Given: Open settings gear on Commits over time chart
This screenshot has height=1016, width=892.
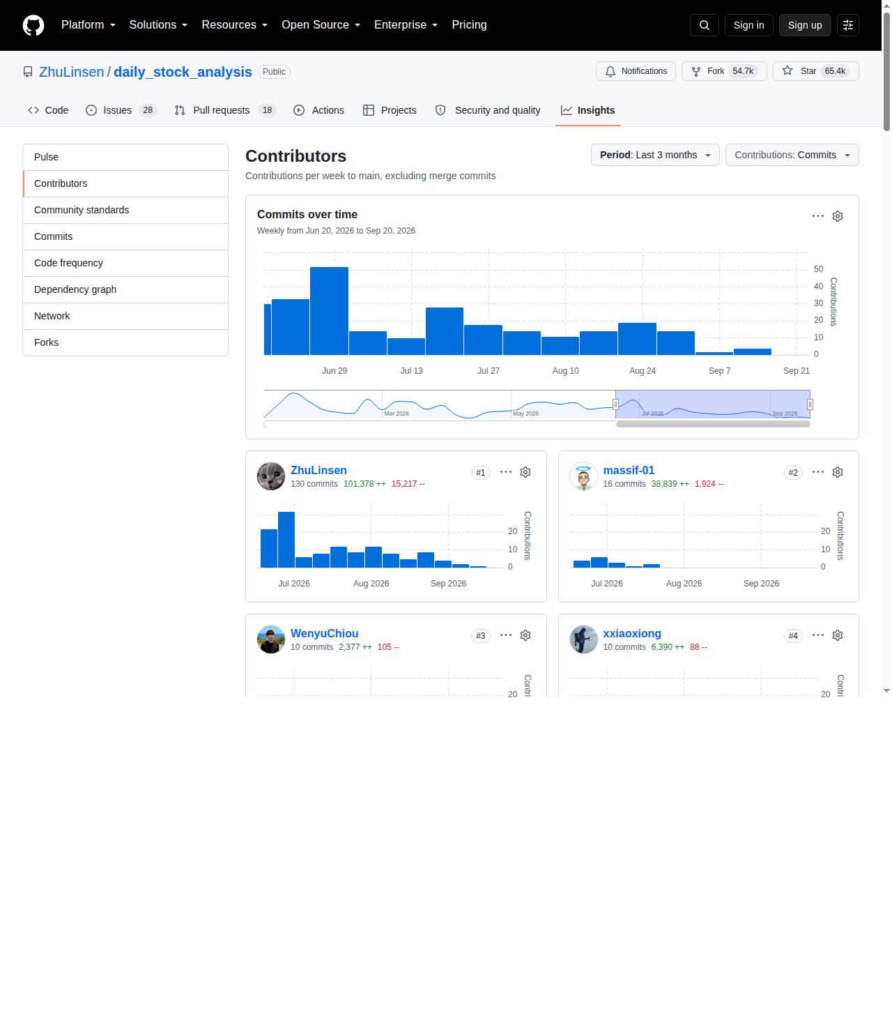Looking at the screenshot, I should pos(838,216).
